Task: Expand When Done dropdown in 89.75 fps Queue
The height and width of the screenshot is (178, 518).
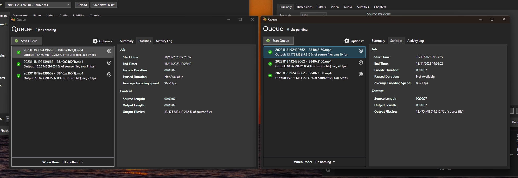Action: coord(325,162)
